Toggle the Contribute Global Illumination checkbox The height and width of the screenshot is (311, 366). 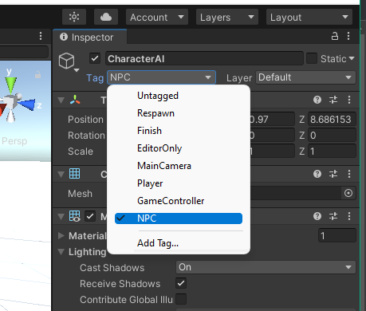[181, 299]
